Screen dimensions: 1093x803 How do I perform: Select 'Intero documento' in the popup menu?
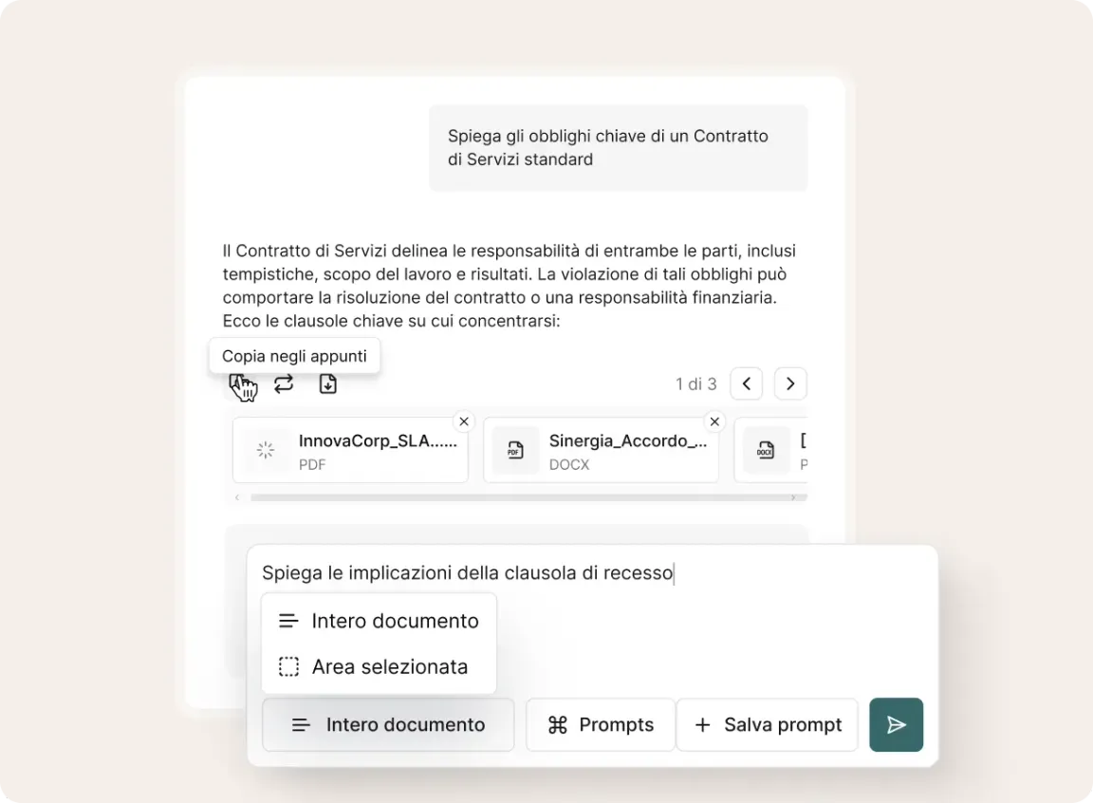[x=379, y=621]
